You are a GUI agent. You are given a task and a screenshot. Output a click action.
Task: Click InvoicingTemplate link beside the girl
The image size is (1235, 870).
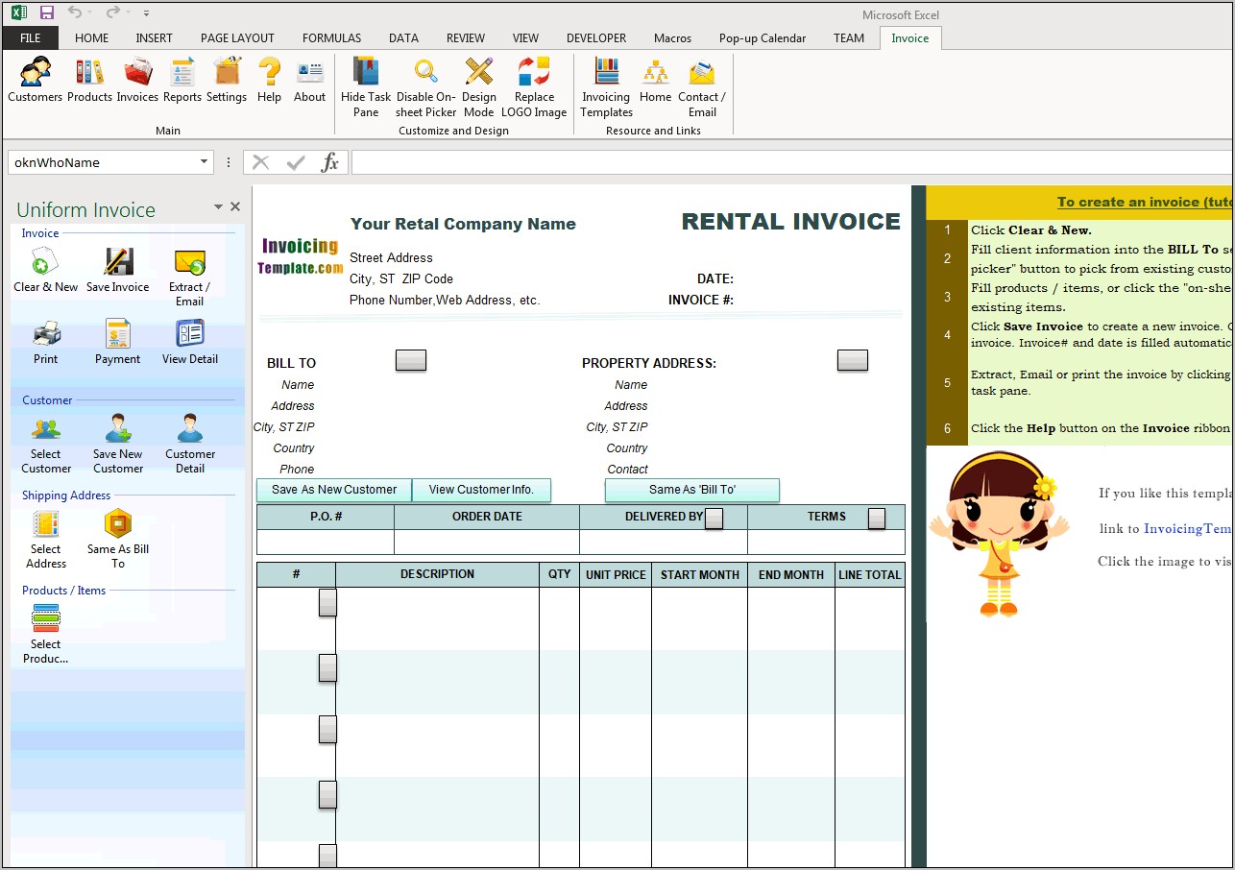(1188, 528)
